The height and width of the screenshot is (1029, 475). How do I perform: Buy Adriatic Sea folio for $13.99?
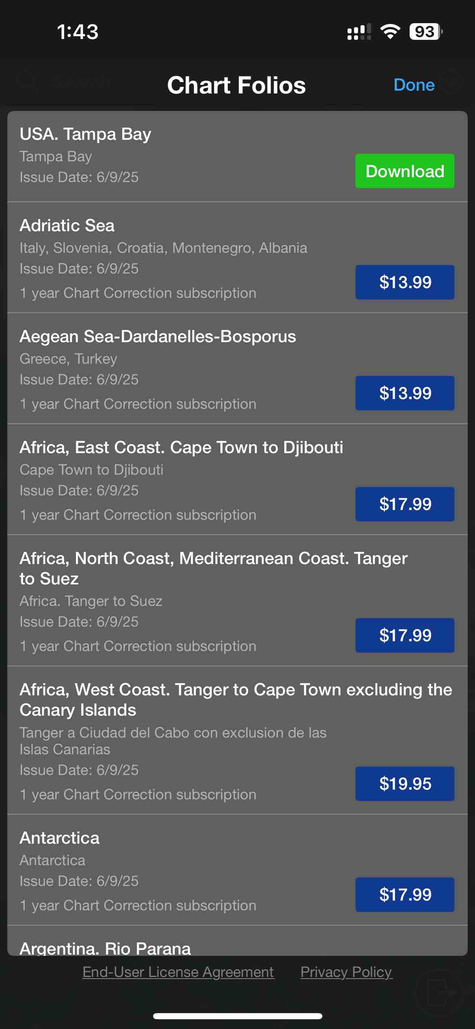pos(405,282)
